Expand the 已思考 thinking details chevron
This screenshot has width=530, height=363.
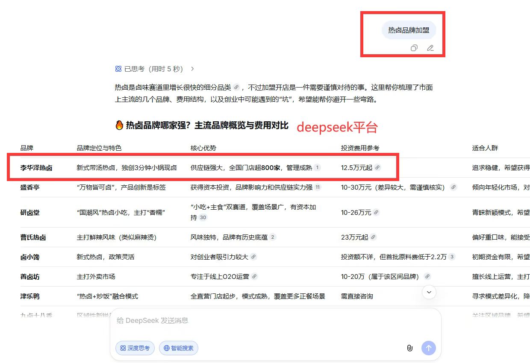pos(192,69)
